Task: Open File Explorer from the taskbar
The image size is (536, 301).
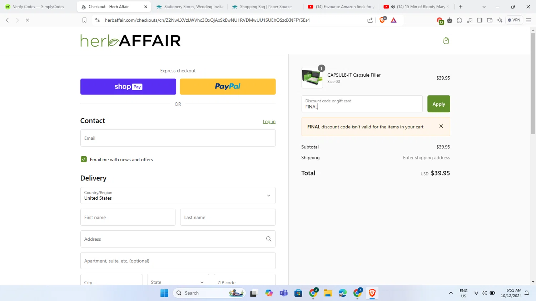Action: (x=328, y=293)
